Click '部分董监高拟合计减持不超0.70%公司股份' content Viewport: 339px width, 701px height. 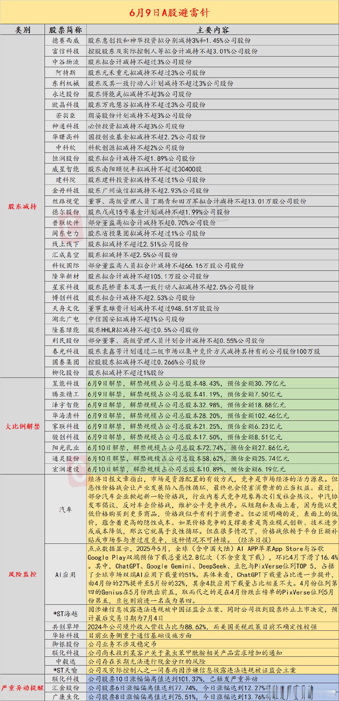152,223
